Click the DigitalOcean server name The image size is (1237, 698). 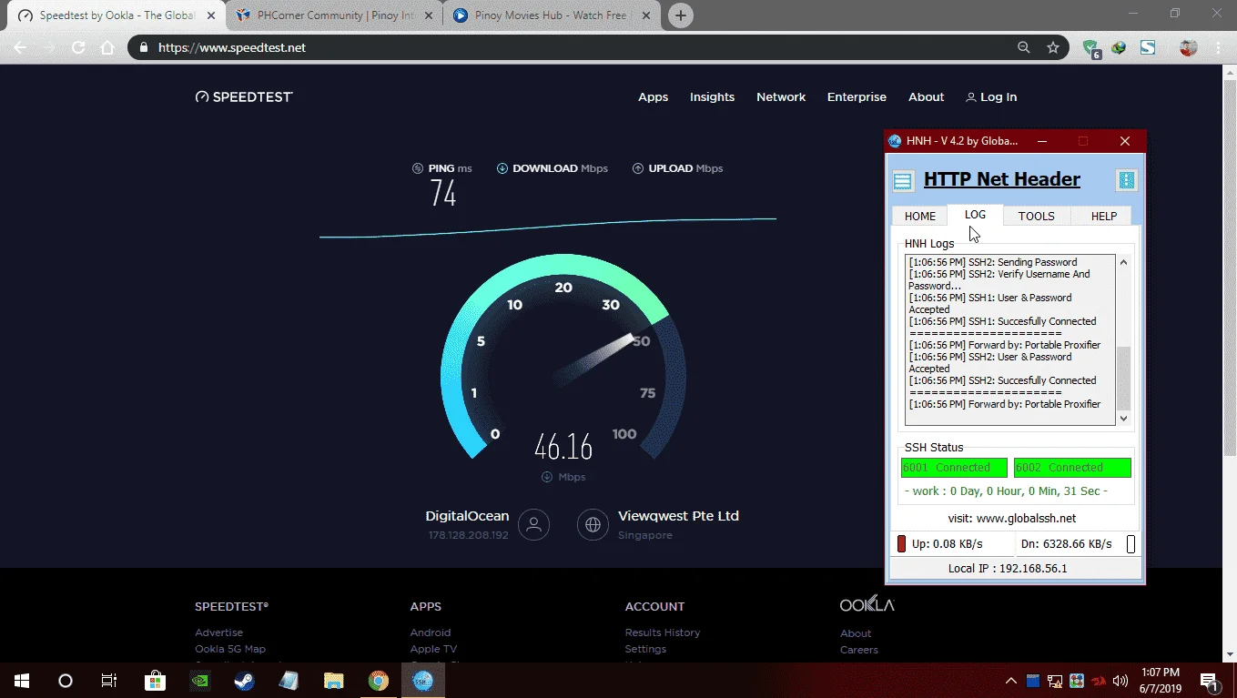[x=467, y=516]
